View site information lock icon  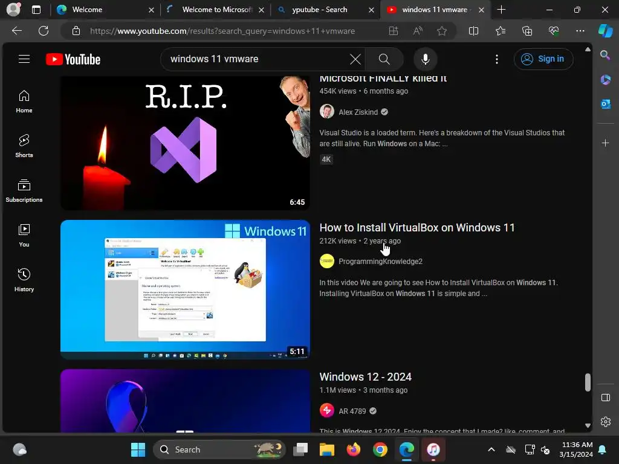pos(76,31)
